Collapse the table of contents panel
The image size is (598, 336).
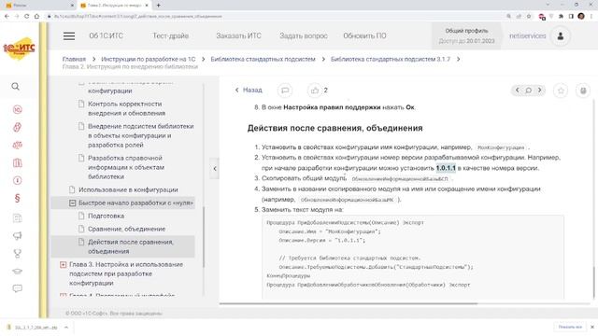point(215,168)
